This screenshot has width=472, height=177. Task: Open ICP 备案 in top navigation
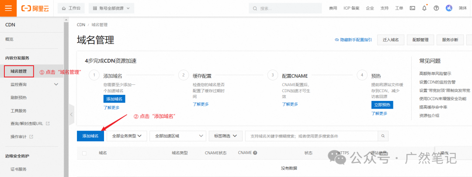tap(351, 8)
